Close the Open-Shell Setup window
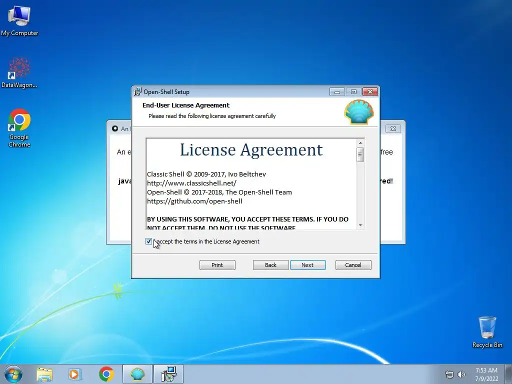 click(370, 92)
